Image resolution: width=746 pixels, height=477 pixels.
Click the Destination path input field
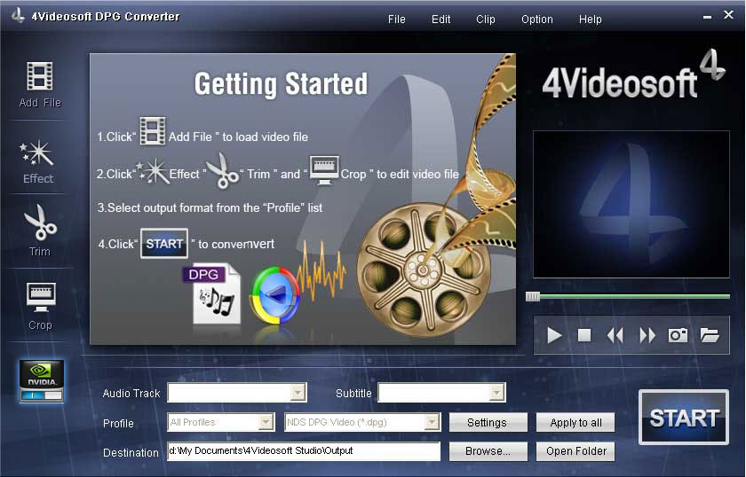pos(304,451)
